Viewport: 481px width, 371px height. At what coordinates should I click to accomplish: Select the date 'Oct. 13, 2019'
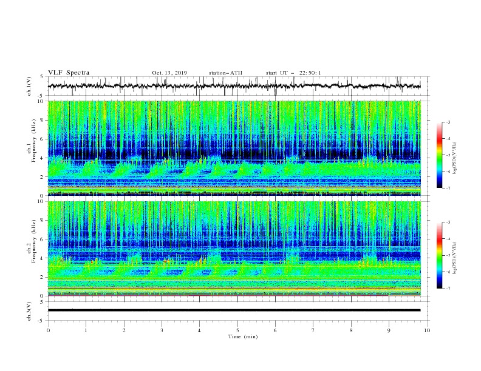(x=169, y=73)
